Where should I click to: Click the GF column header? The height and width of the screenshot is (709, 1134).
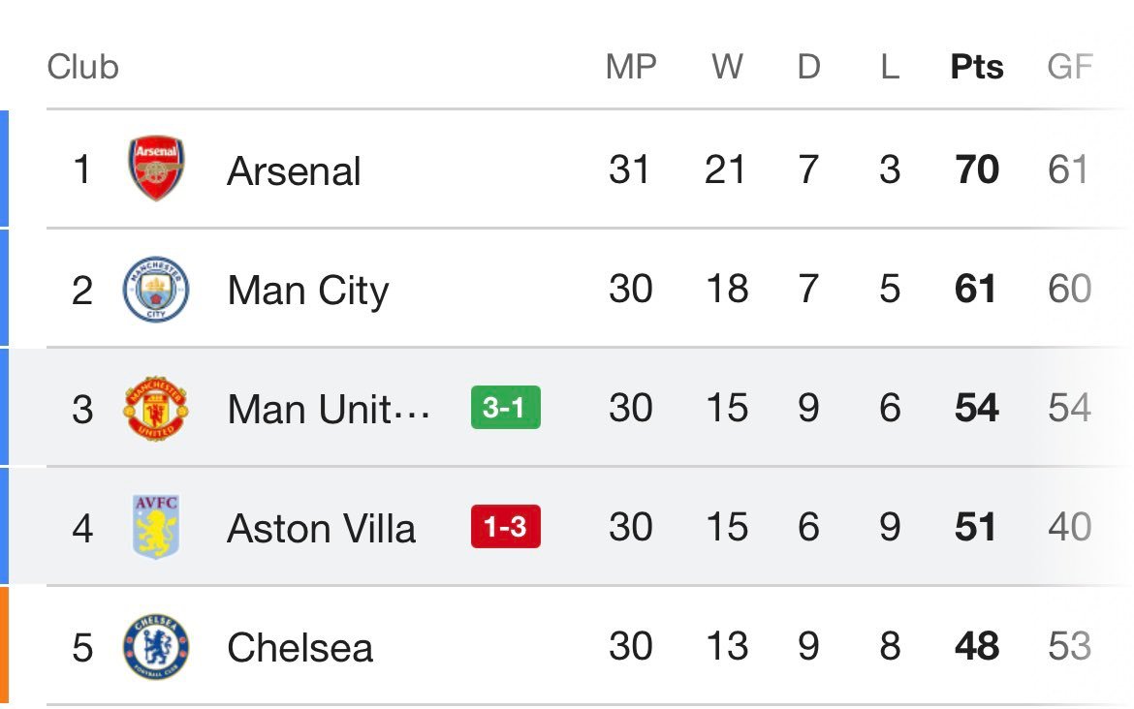(x=1069, y=67)
